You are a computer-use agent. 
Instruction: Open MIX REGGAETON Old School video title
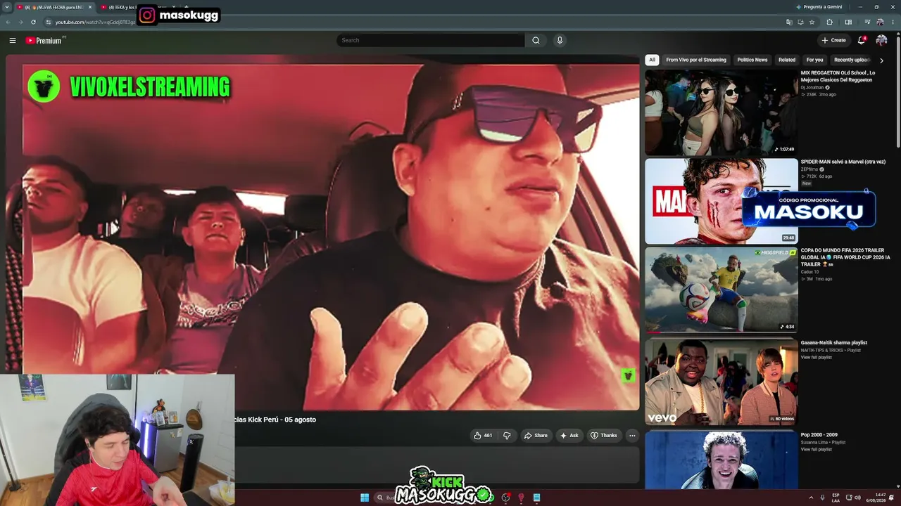point(838,76)
